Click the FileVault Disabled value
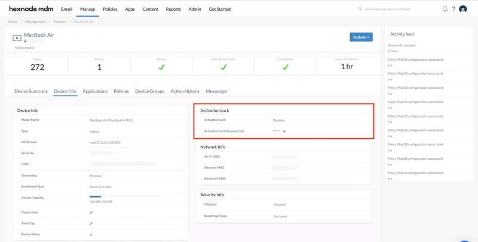Image resolution: width=478 pixels, height=242 pixels. coord(280,204)
